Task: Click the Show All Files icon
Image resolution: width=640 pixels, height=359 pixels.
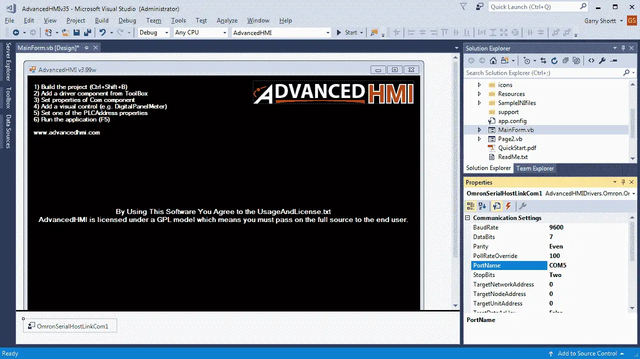Action: pos(576,60)
